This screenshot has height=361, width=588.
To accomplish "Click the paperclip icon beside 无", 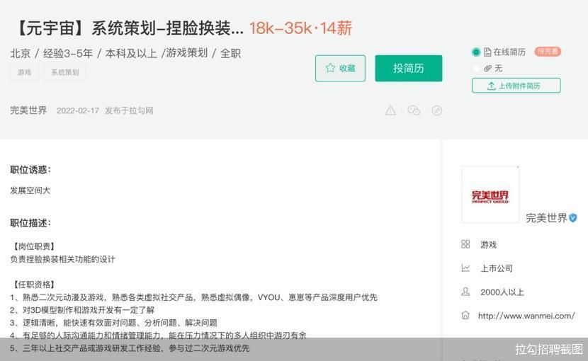I will [x=487, y=68].
